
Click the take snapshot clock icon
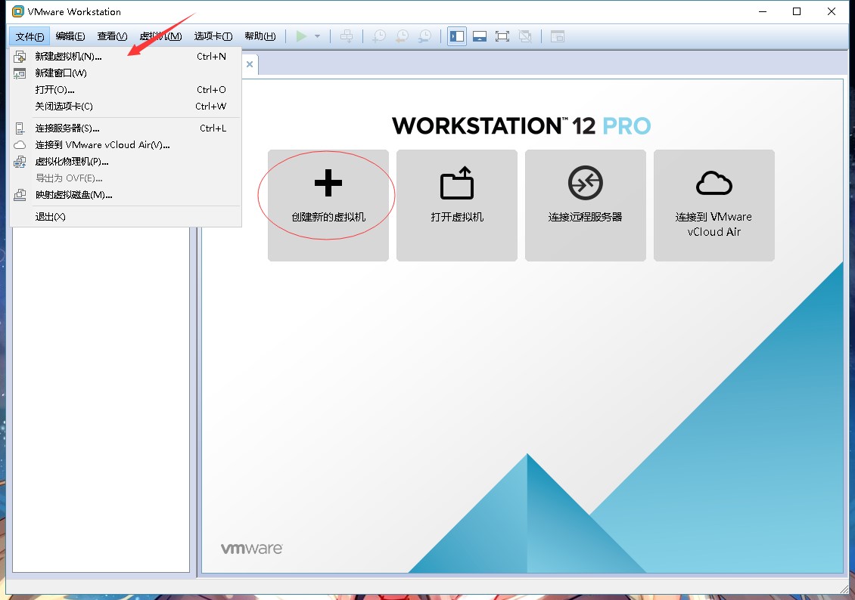pyautogui.click(x=379, y=36)
